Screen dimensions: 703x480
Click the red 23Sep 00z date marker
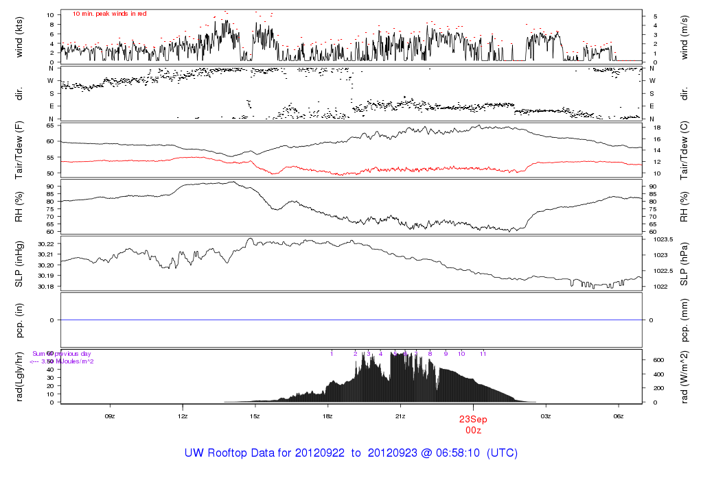[473, 424]
